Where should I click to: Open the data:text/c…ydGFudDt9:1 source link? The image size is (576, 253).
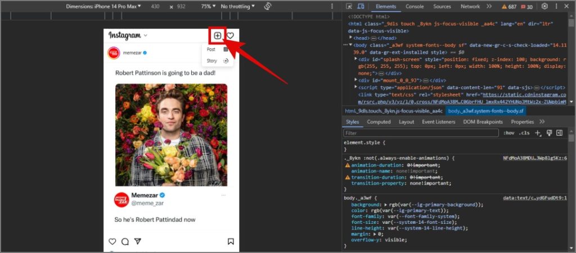tap(535, 197)
